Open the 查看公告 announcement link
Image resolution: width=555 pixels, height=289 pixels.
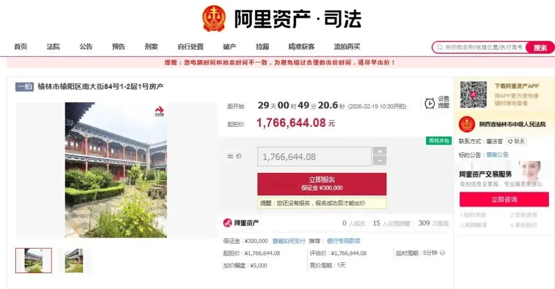pos(497,155)
